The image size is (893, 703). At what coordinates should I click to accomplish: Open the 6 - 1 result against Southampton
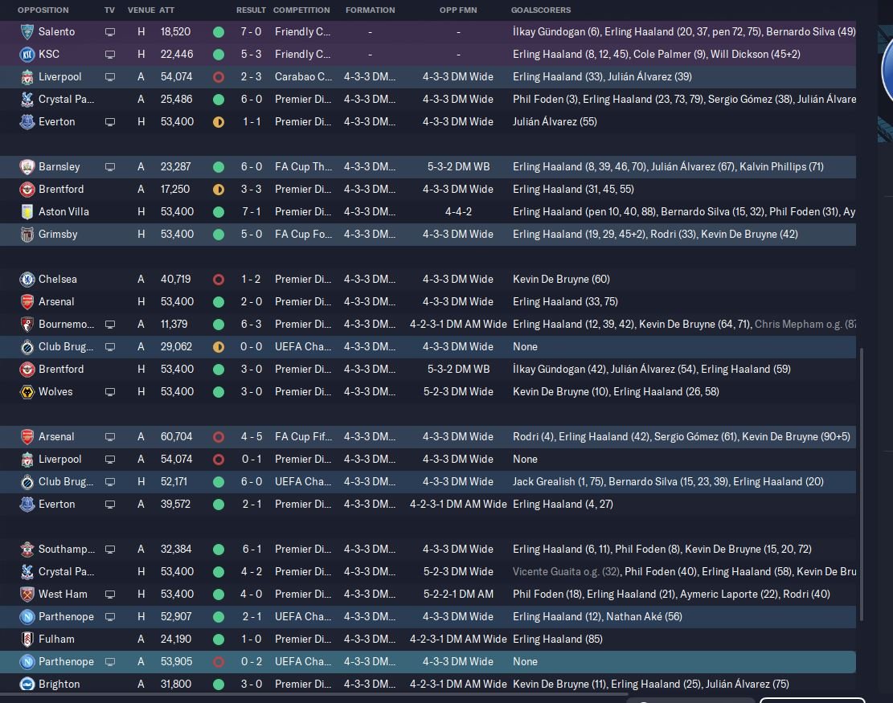[x=251, y=550]
